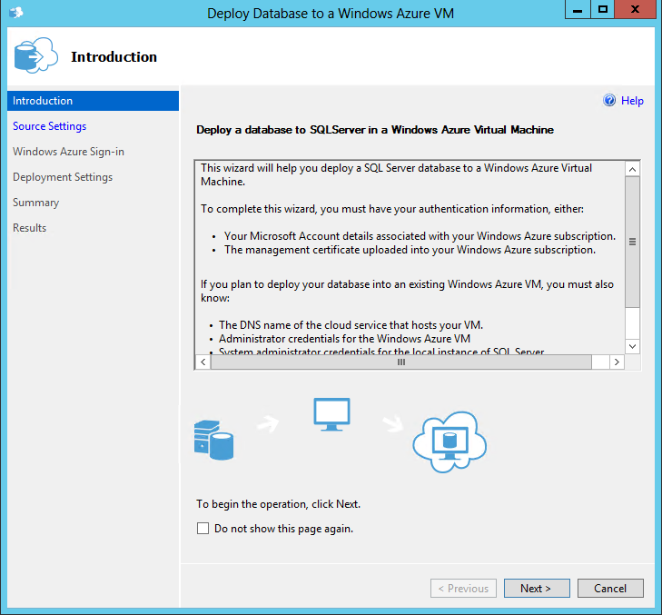Click the blue Help question mark icon
The height and width of the screenshot is (615, 662).
pos(609,101)
